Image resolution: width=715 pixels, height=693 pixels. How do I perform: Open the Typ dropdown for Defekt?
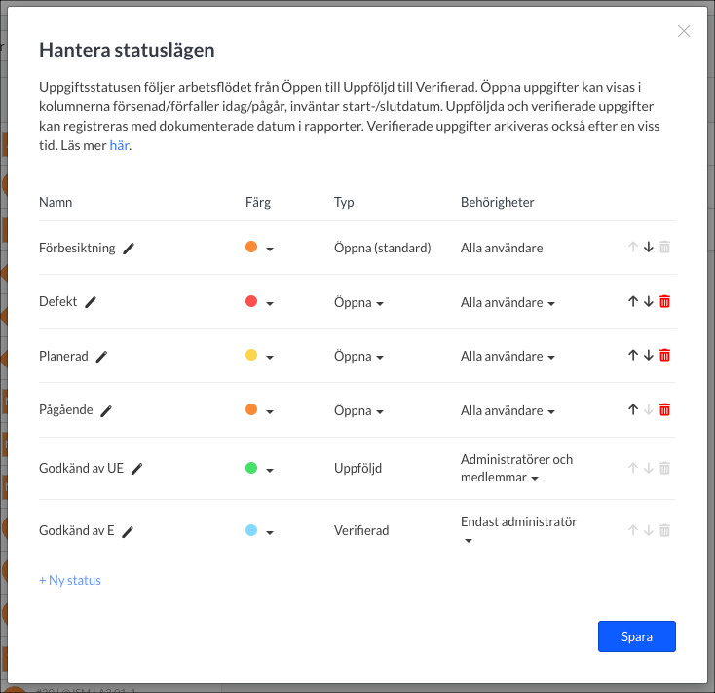tap(358, 303)
